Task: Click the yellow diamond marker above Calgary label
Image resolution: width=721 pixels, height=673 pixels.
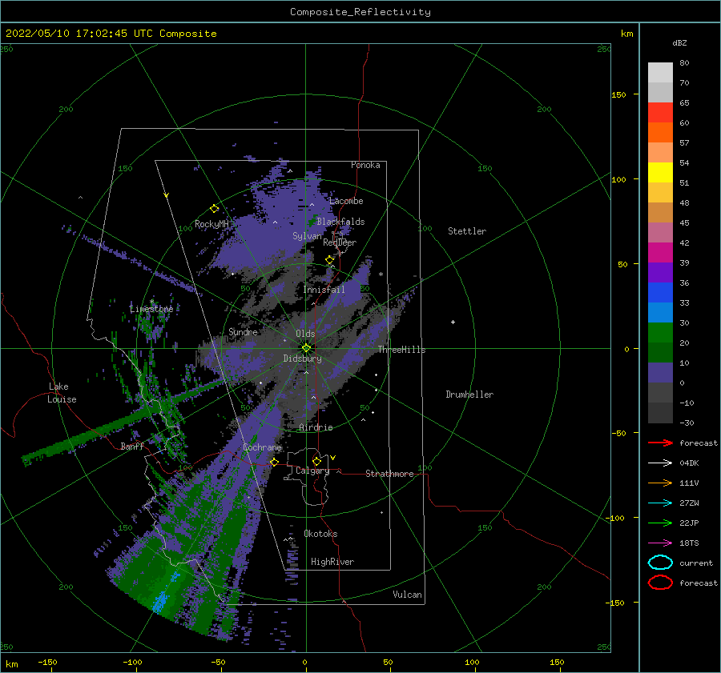Action: tap(316, 461)
